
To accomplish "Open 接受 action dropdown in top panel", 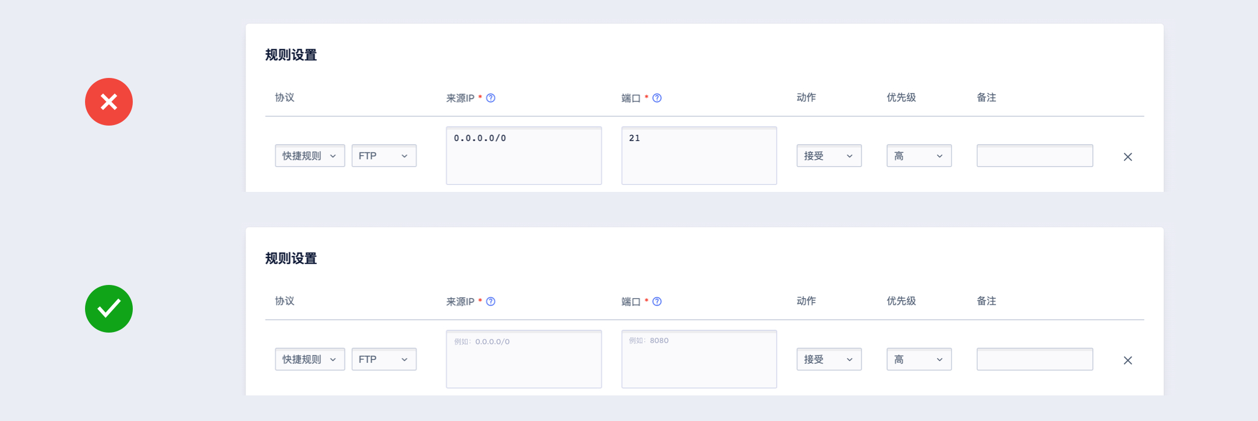I will 829,156.
